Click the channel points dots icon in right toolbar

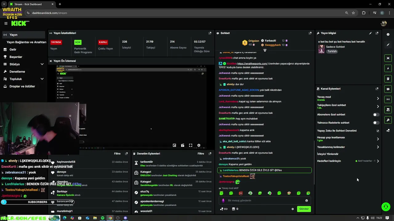pyautogui.click(x=388, y=130)
